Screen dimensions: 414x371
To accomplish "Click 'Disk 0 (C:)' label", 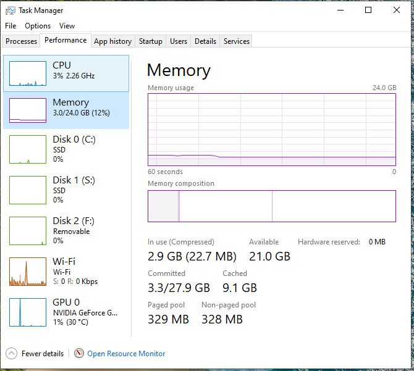I will 74,140.
